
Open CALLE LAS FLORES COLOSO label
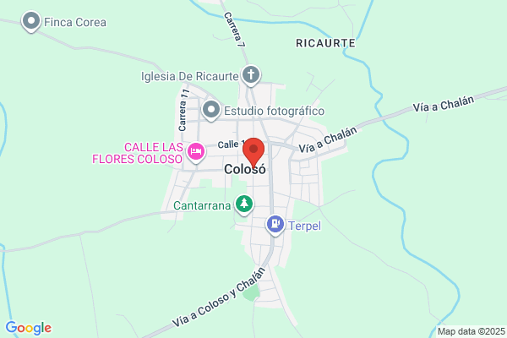click(138, 153)
